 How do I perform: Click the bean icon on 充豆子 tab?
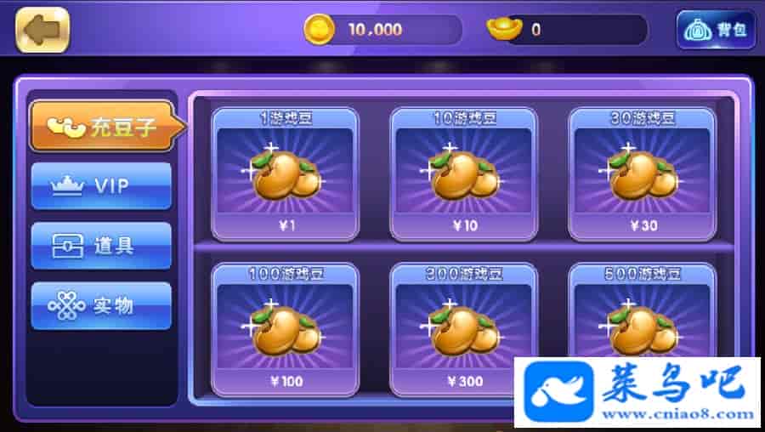coord(67,127)
